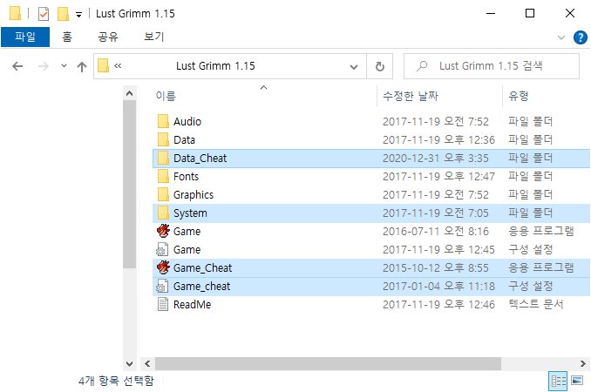Click the horizontal scrollbar in file list
Viewport: 591px width, 392px height.
click(x=349, y=362)
